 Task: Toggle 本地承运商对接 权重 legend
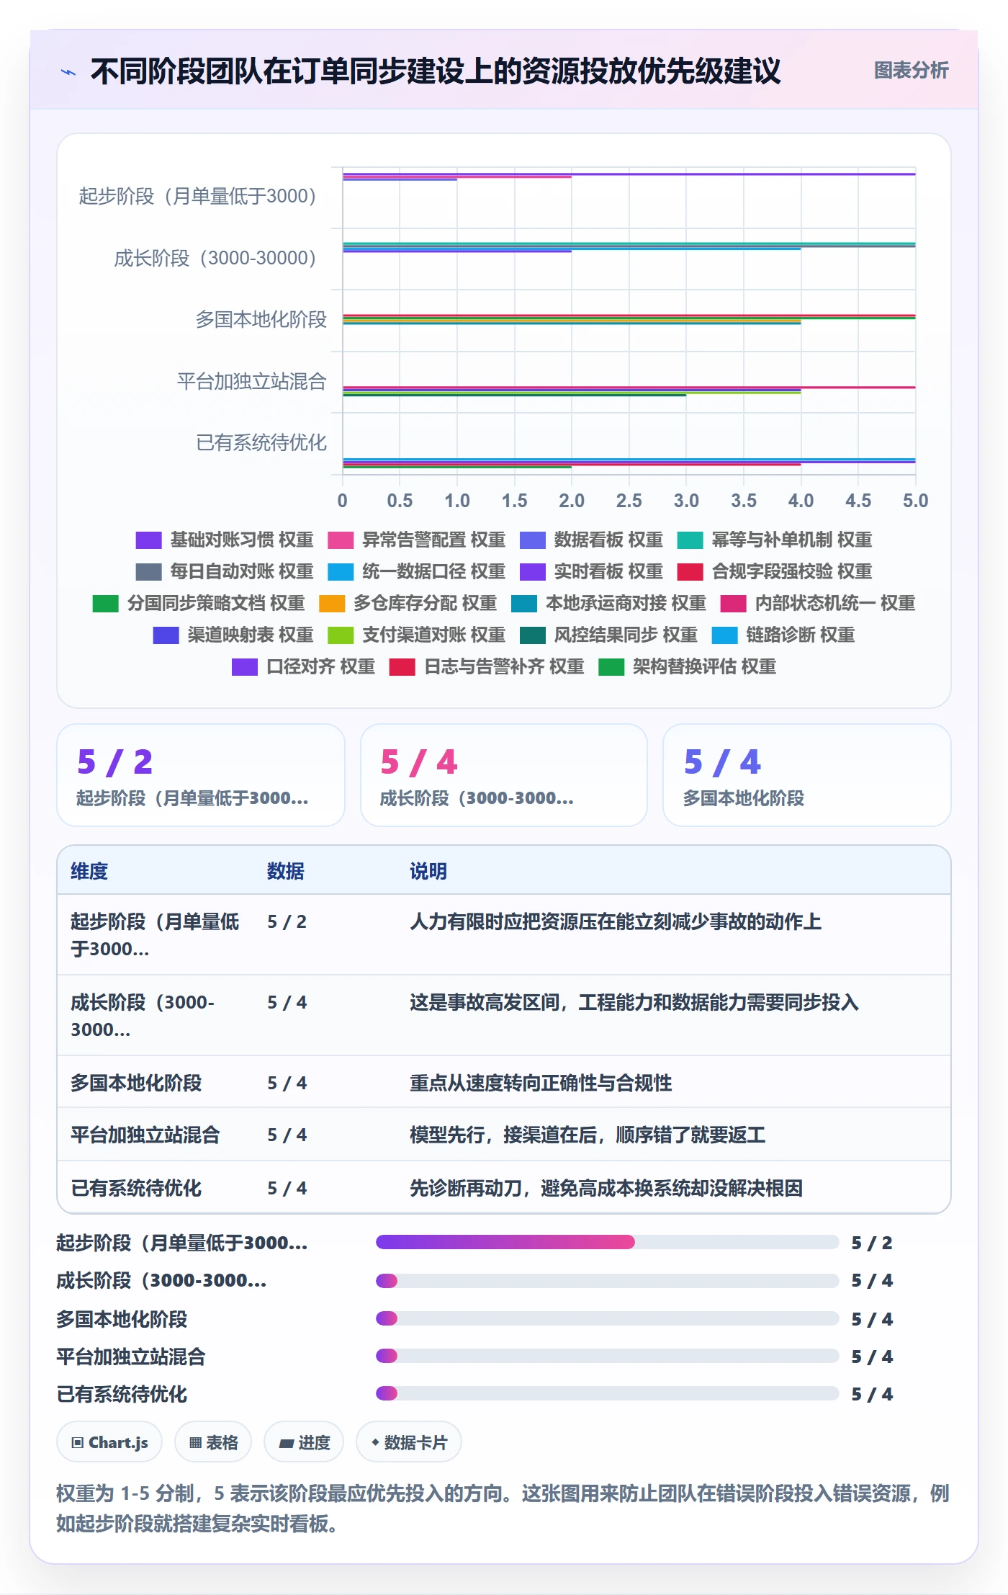tap(608, 603)
